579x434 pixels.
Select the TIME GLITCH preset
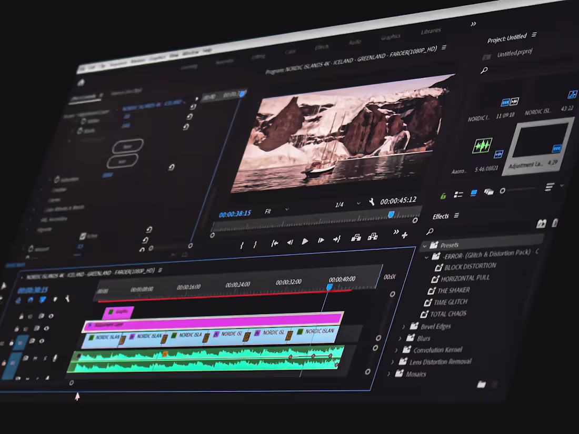point(451,301)
